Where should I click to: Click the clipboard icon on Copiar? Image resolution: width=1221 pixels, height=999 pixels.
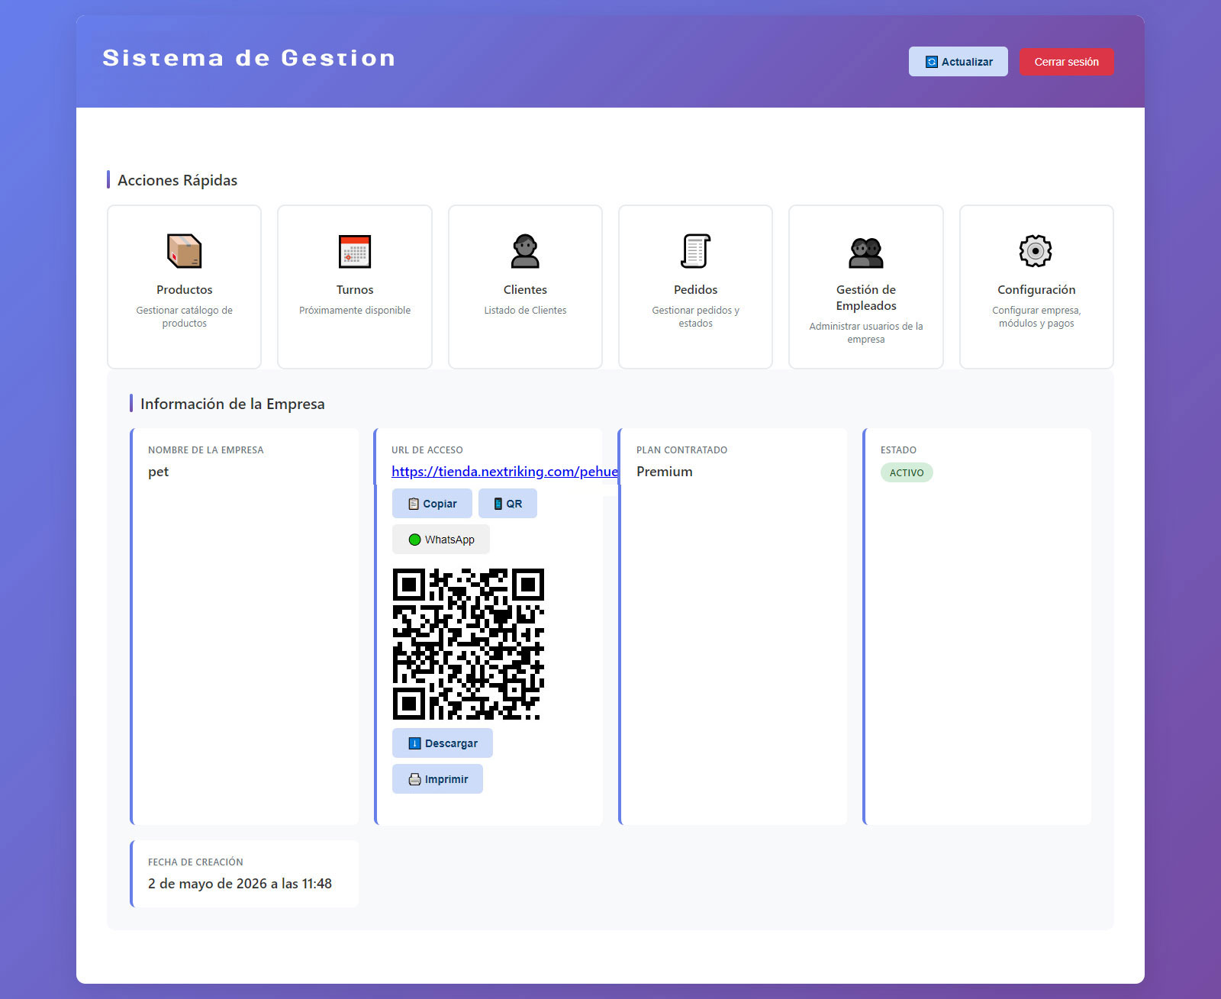pyautogui.click(x=414, y=504)
